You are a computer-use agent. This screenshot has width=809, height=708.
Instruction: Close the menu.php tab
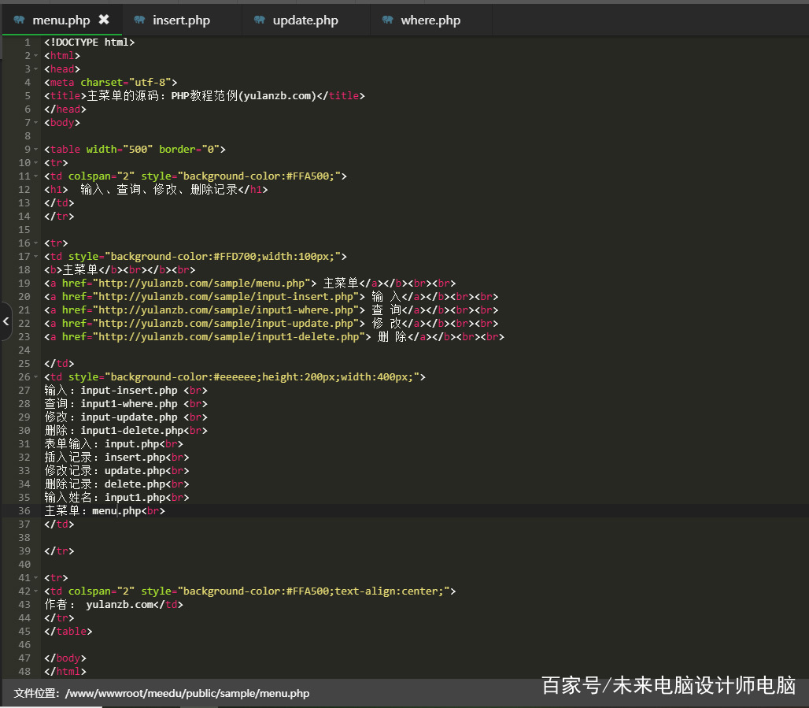(104, 20)
